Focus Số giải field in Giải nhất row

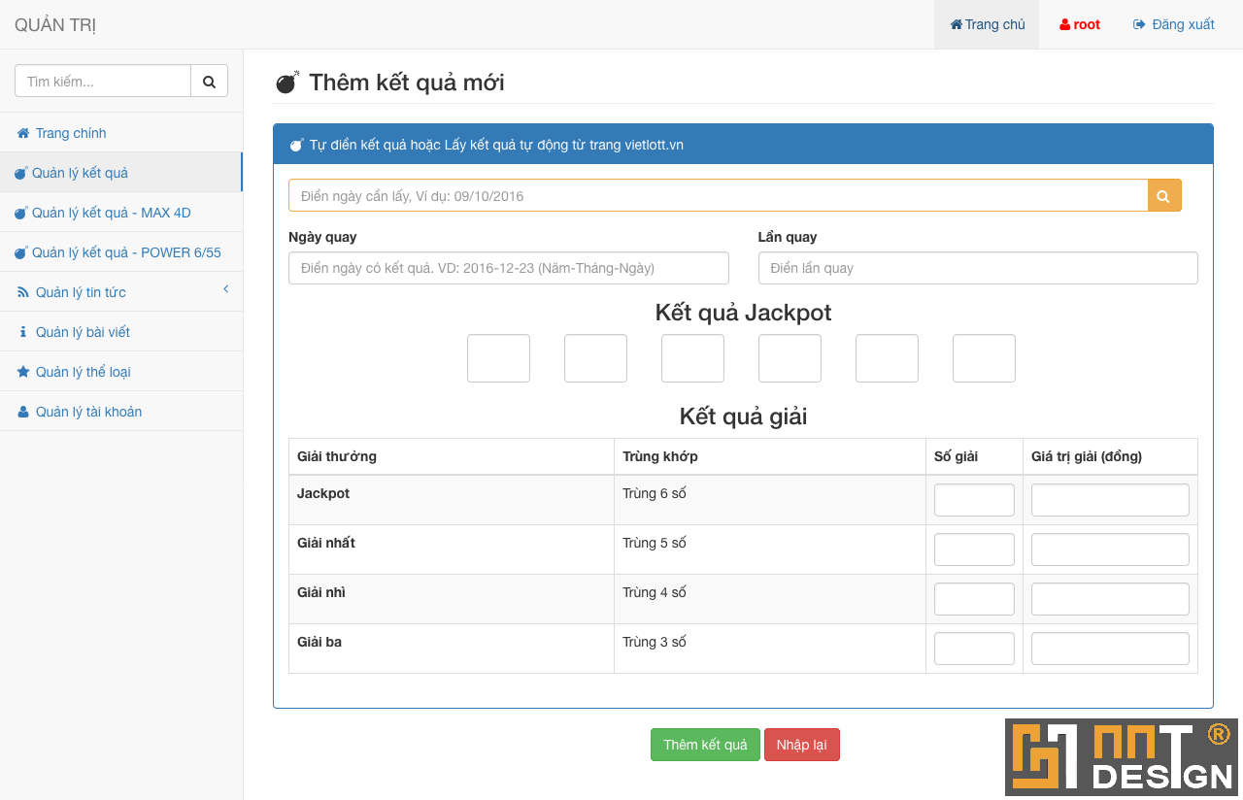click(974, 550)
